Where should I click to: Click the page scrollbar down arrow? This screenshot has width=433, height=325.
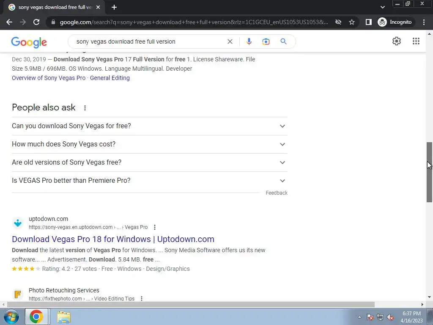(x=429, y=297)
